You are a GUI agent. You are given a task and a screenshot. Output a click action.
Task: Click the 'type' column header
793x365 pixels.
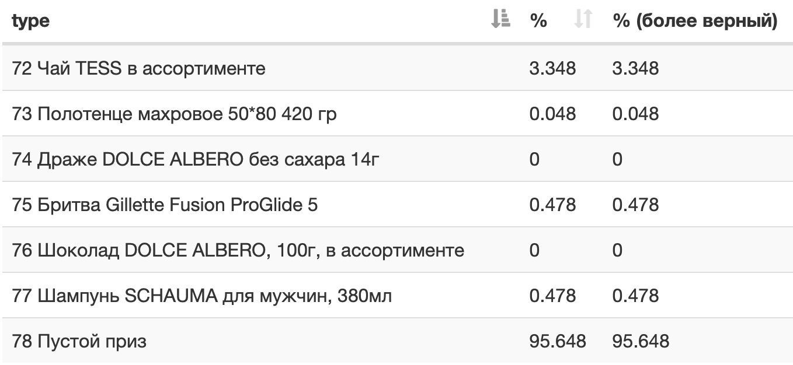tap(31, 21)
